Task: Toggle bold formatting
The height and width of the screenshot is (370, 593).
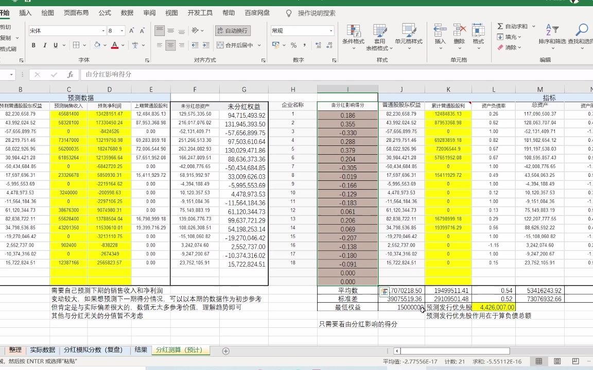Action: [x=33, y=45]
